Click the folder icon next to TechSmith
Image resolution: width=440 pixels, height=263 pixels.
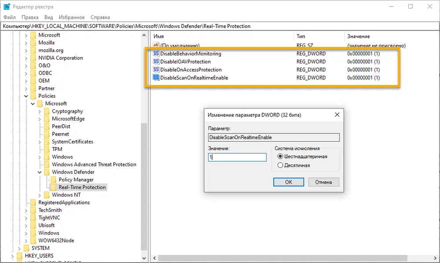point(34,210)
